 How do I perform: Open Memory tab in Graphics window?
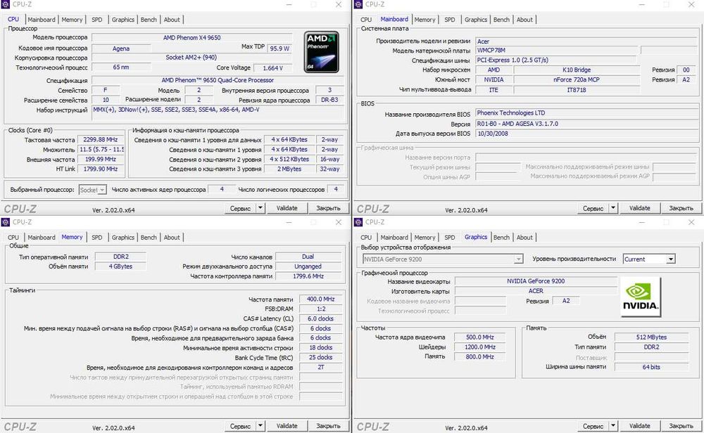425,238
